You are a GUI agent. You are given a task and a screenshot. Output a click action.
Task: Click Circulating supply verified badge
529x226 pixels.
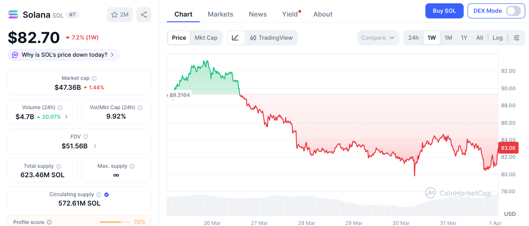[x=106, y=195]
